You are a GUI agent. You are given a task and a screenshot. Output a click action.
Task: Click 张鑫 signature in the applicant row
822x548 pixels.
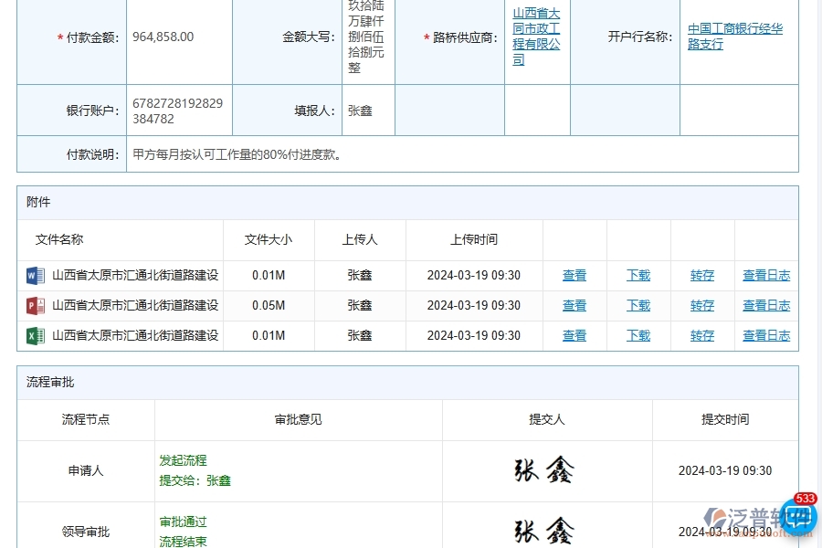(545, 469)
